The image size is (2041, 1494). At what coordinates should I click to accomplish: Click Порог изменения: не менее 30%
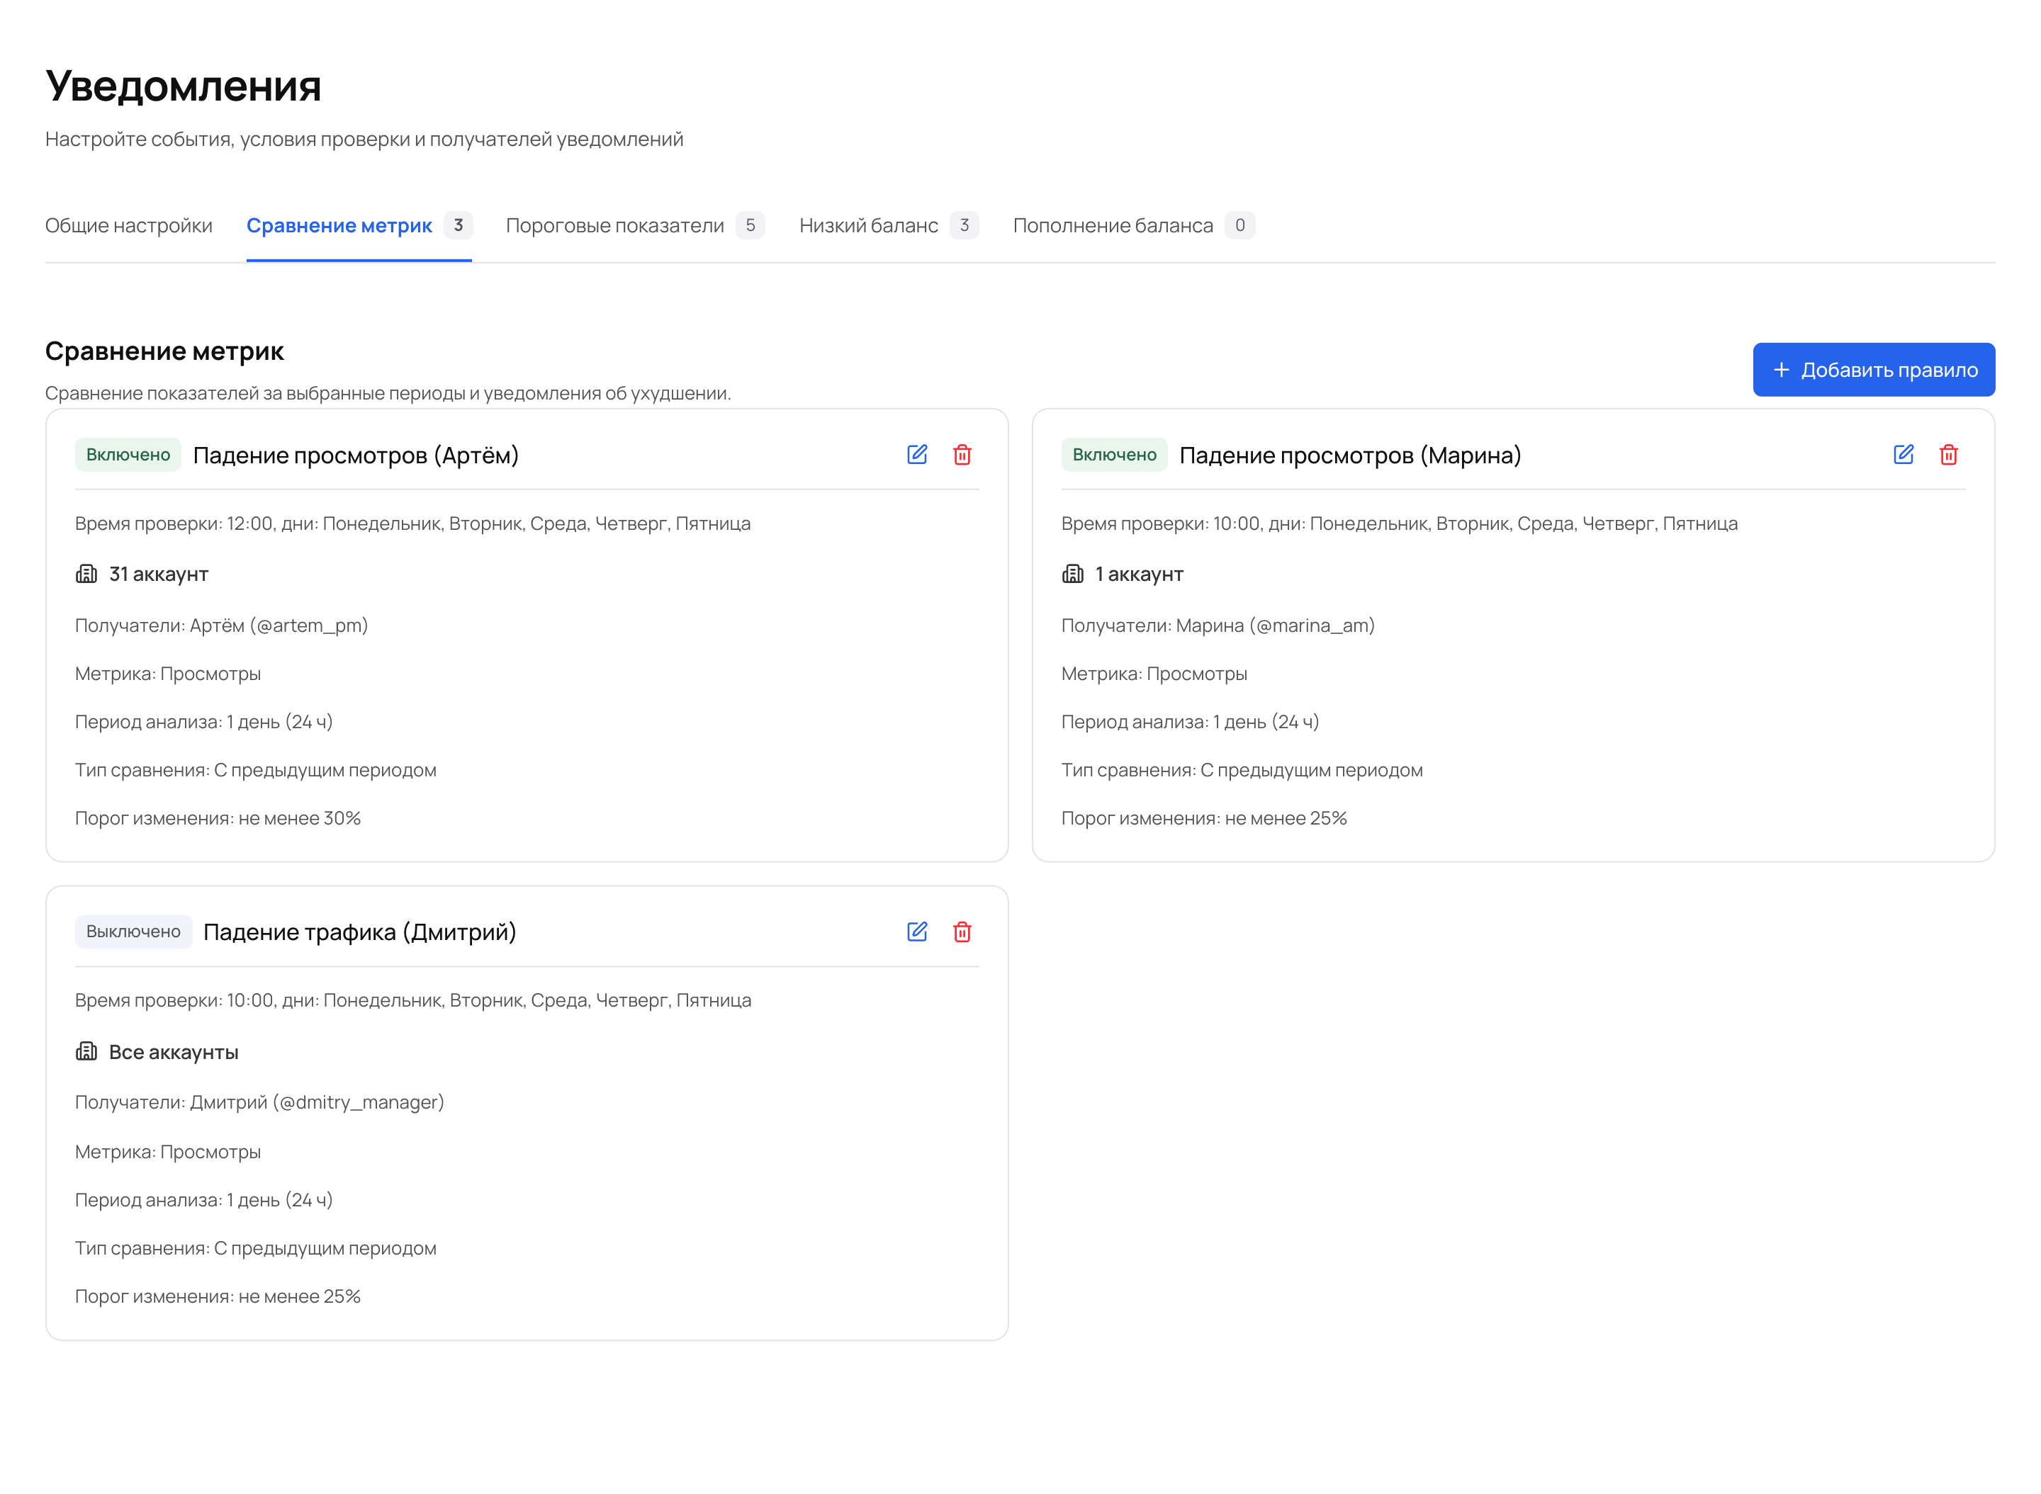coord(218,818)
